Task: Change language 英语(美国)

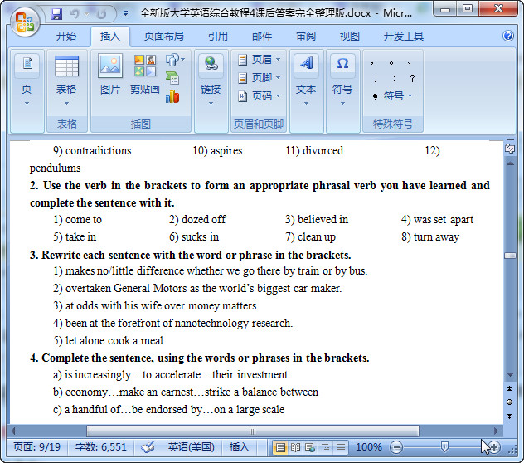Action: pyautogui.click(x=191, y=447)
